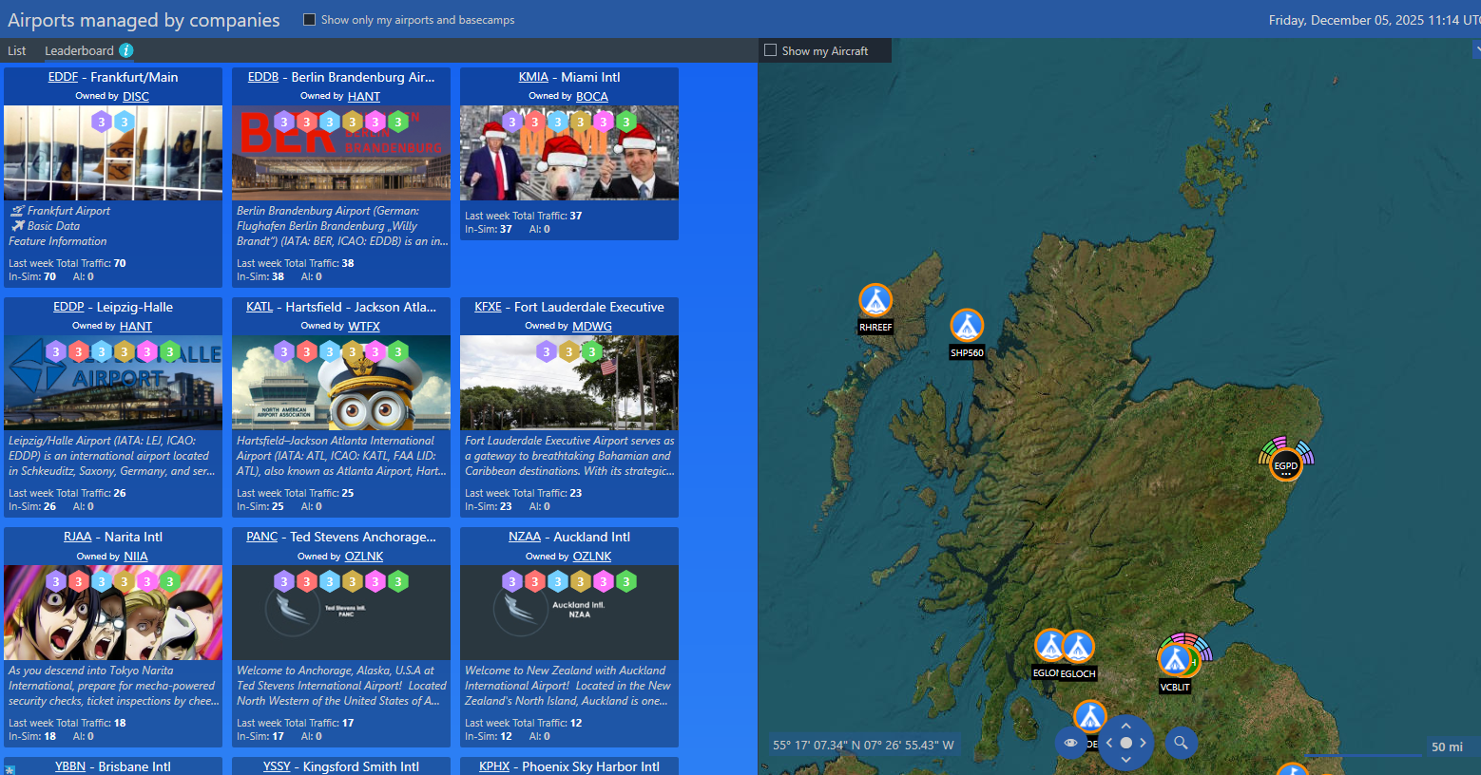Click owner OZLNK on the PANC card
This screenshot has height=775, width=1481.
[x=364, y=556]
